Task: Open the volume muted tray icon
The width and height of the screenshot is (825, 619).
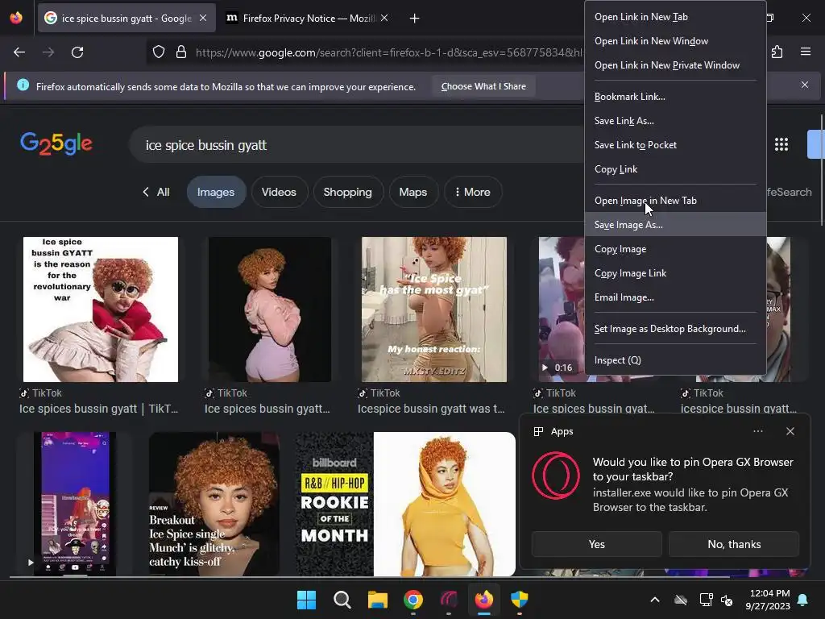Action: coord(727,600)
